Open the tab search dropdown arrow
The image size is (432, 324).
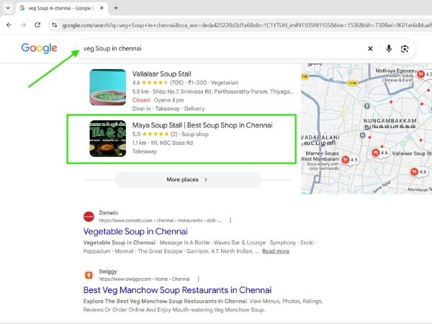click(x=8, y=8)
